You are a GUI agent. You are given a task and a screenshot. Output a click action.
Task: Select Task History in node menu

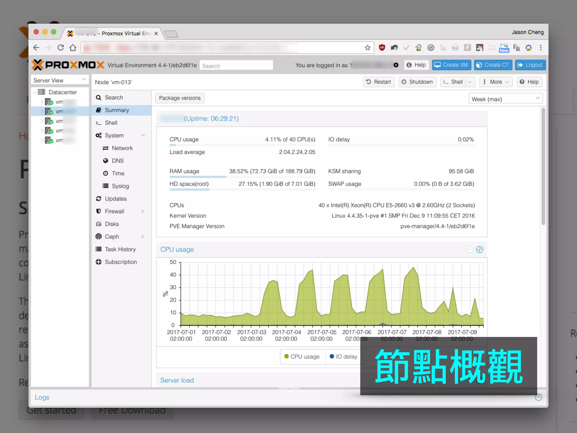(x=120, y=249)
